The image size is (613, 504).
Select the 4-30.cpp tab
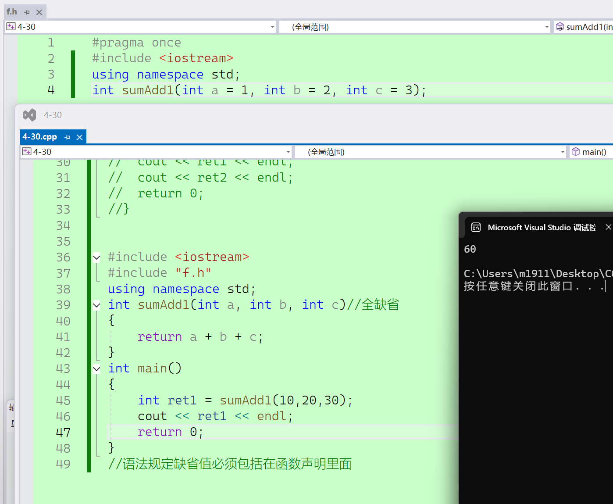(40, 137)
